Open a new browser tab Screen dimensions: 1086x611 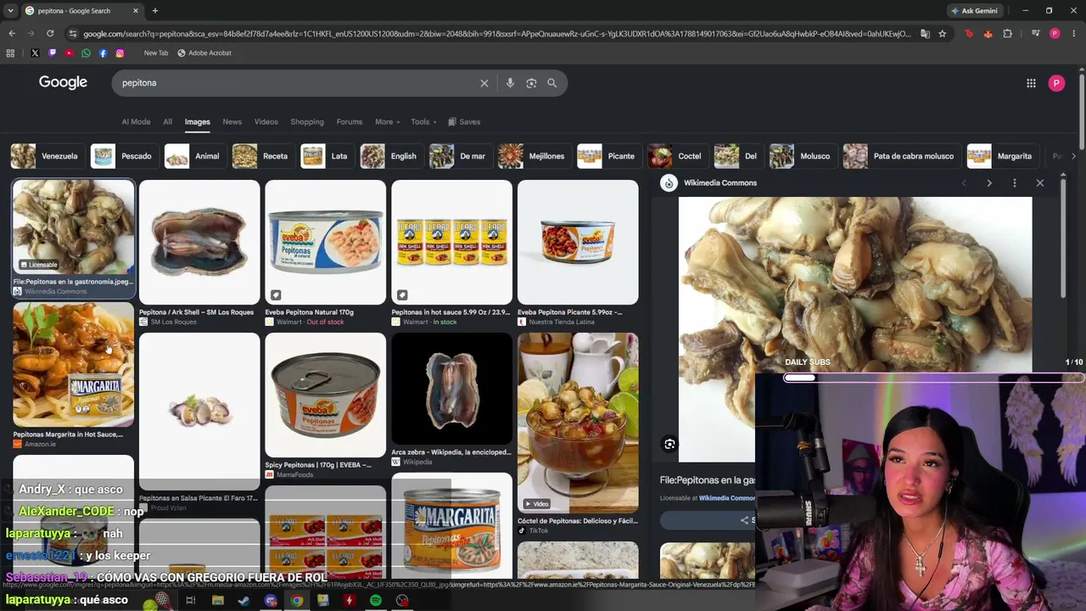pos(154,11)
